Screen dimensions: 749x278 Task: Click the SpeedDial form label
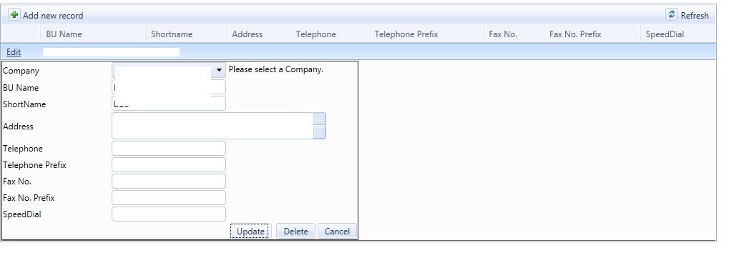(x=22, y=214)
